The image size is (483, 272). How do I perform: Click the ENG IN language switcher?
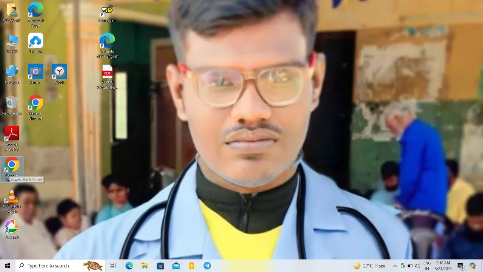427,266
